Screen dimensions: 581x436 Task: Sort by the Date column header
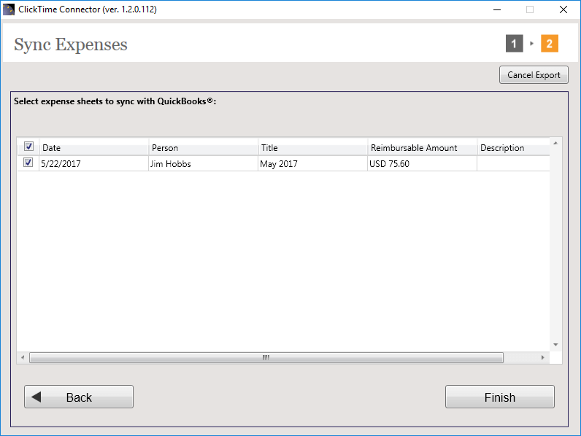(93, 148)
